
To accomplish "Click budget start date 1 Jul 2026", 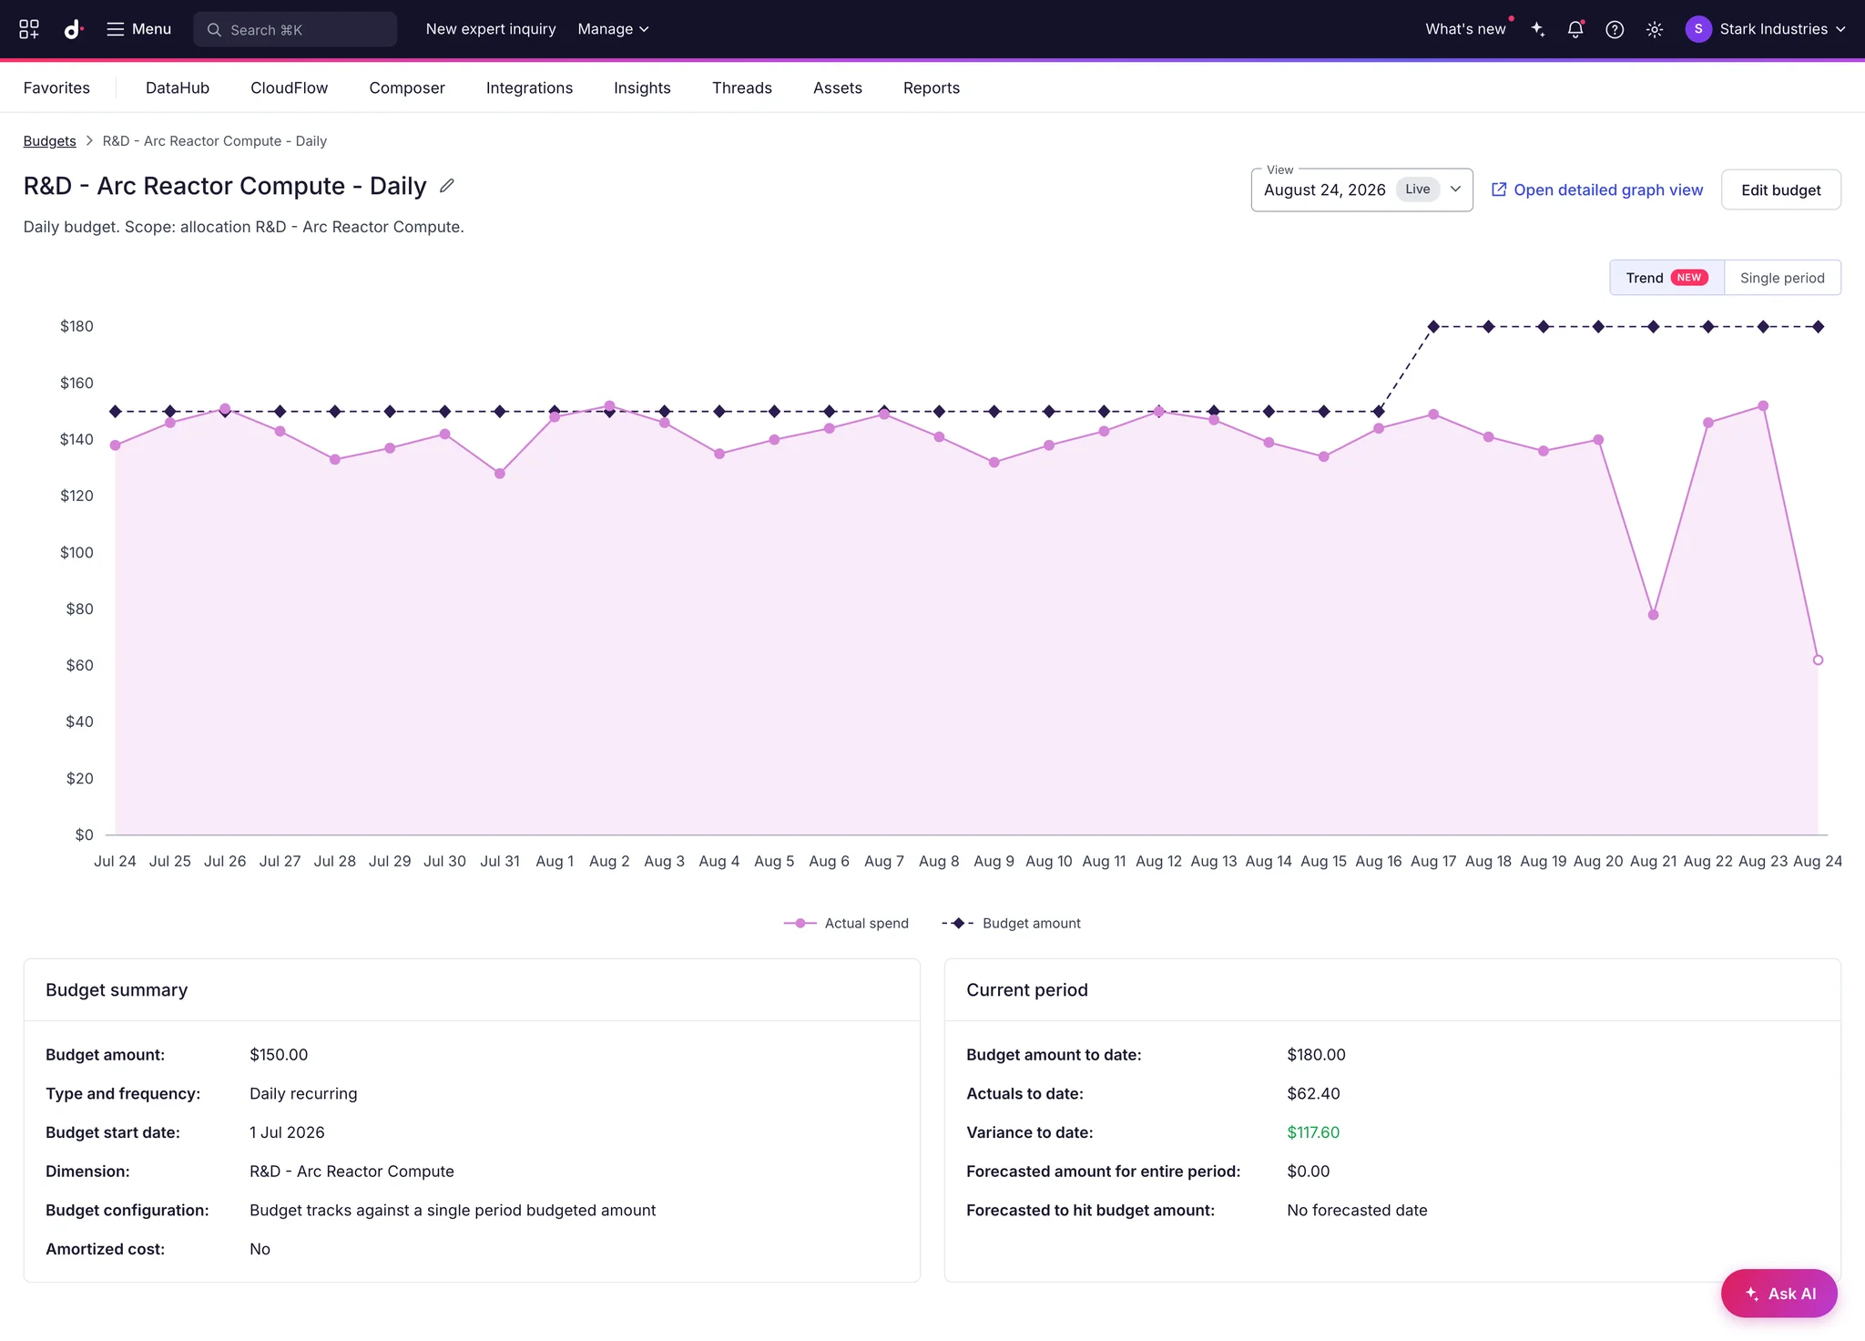I will [x=287, y=1132].
